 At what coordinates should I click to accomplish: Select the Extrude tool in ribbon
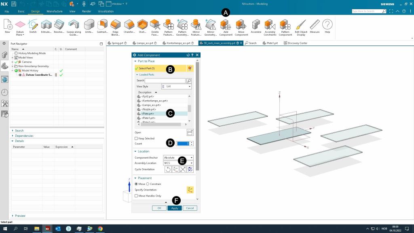[x=46, y=25]
